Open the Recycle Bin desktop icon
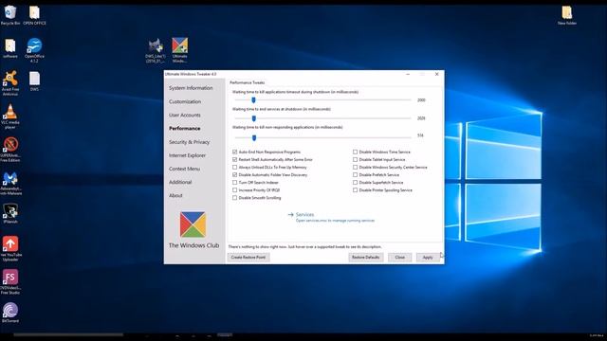607x341 pixels. [x=10, y=15]
